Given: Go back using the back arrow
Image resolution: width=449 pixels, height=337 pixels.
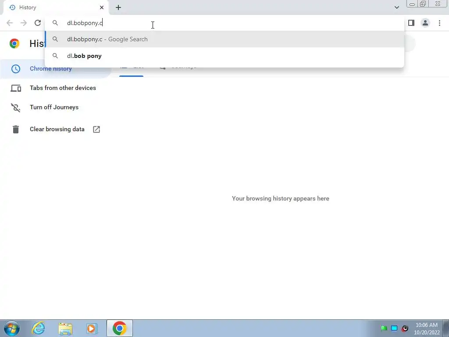Looking at the screenshot, I should click(10, 23).
